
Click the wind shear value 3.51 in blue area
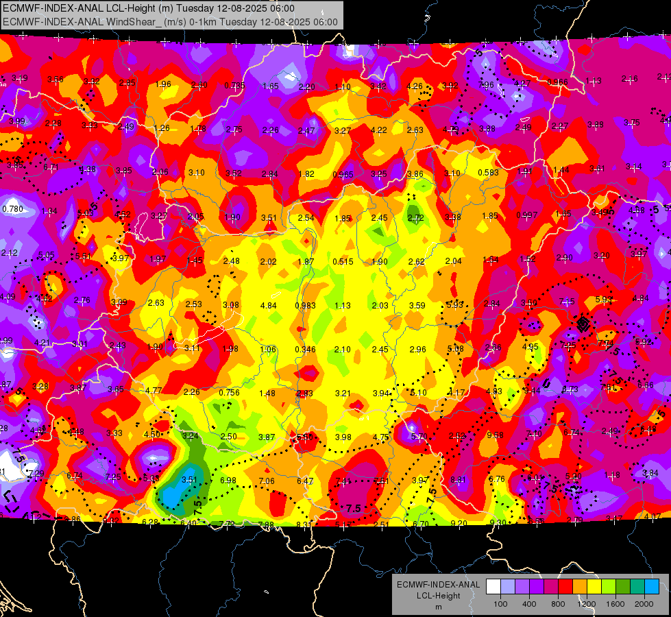(189, 480)
